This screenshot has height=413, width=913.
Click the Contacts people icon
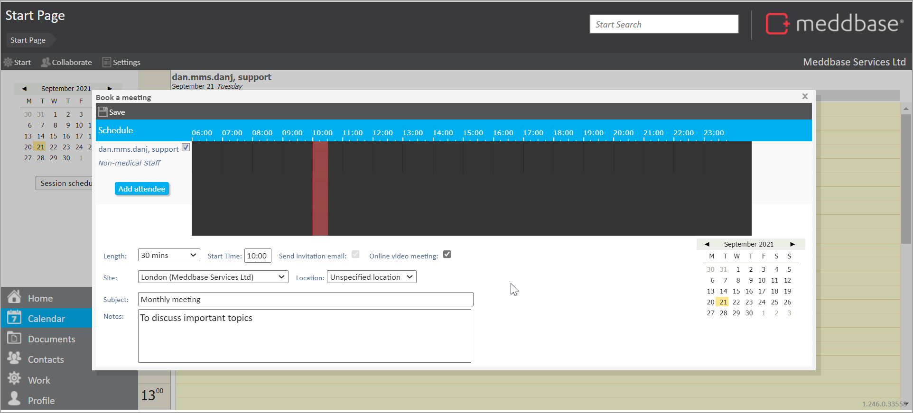pyautogui.click(x=14, y=358)
